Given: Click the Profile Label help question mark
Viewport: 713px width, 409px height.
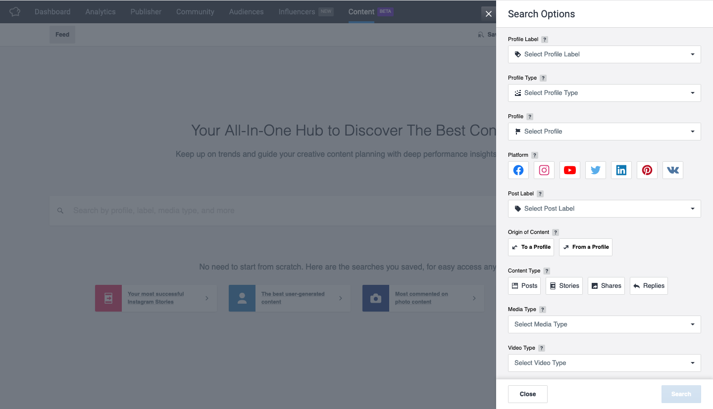Looking at the screenshot, I should [x=545, y=40].
